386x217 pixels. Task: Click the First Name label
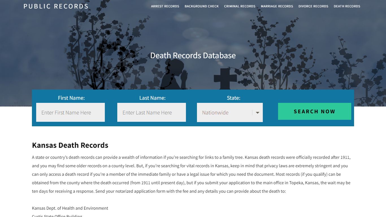pos(71,98)
